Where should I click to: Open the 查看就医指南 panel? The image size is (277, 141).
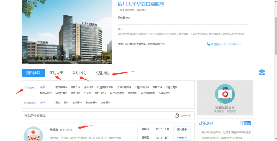click(x=225, y=98)
